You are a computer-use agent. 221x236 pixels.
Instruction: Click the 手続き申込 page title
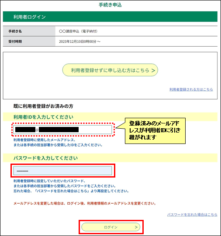(x=110, y=5)
